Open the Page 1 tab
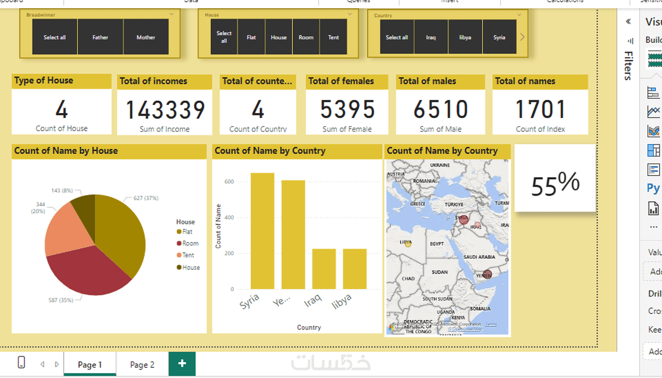Viewport: 662px width, 378px height. pyautogui.click(x=90, y=364)
